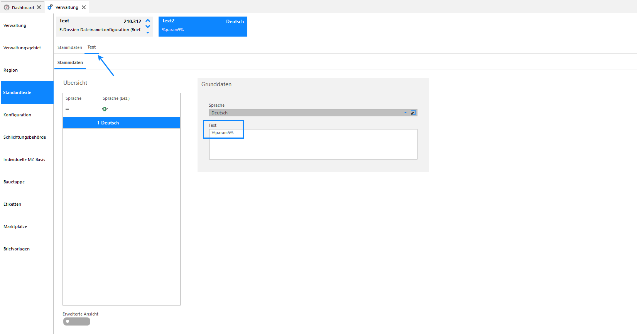Click the blue Text2 Deutsch header card
This screenshot has height=334, width=637.
click(203, 27)
